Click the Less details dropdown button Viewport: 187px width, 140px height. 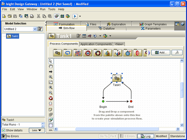tap(37, 130)
